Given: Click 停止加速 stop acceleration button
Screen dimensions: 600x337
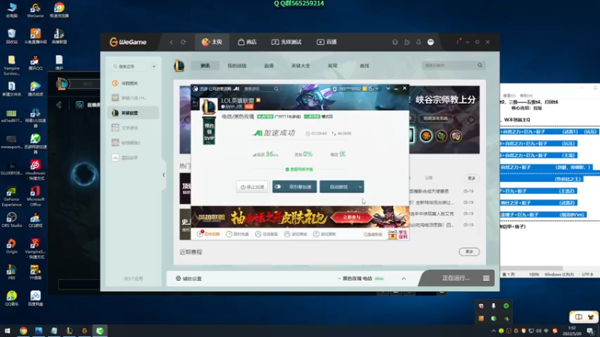Looking at the screenshot, I should coord(252,186).
